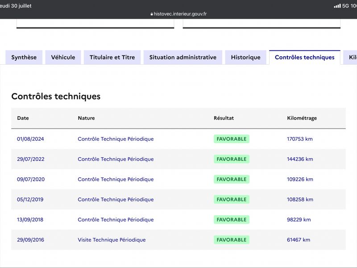Click the Date column header
The image size is (357, 268).
[x=23, y=118]
